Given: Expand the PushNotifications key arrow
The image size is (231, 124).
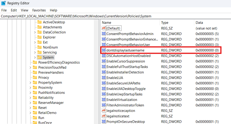Looking at the screenshot, I should 30,92.
